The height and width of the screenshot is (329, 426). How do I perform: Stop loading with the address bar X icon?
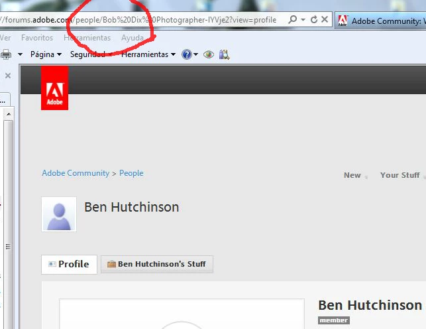[x=325, y=19]
